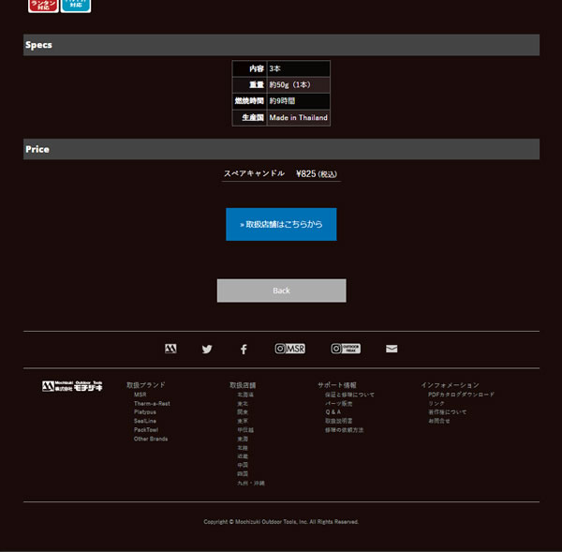Open the MSR Instagram icon

(289, 349)
